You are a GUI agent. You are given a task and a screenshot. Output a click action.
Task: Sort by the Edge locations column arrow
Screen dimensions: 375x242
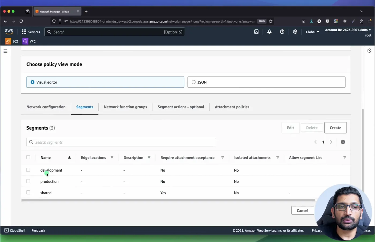112,158
